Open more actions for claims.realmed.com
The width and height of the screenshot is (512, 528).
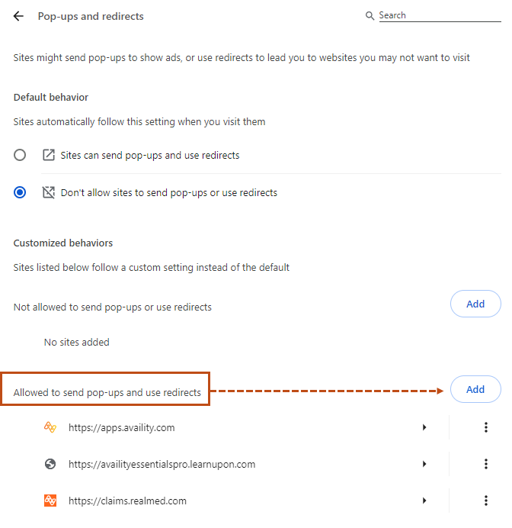click(486, 501)
